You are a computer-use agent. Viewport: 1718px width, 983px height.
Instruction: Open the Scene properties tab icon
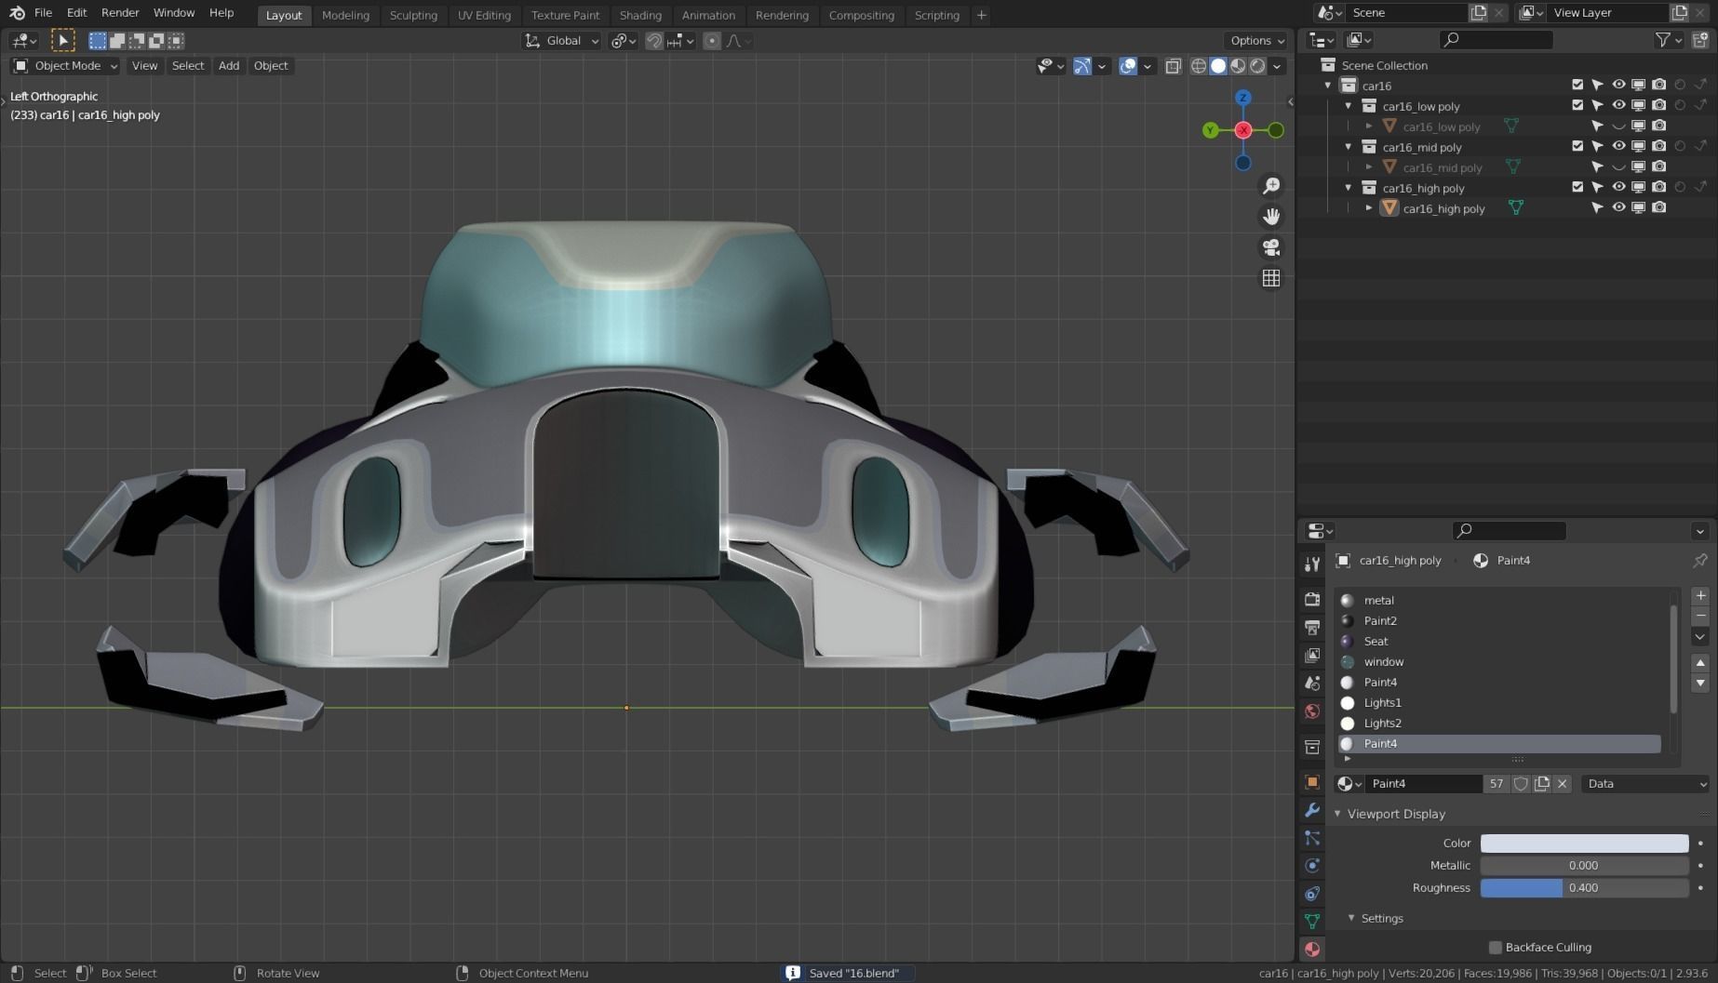[1312, 684]
